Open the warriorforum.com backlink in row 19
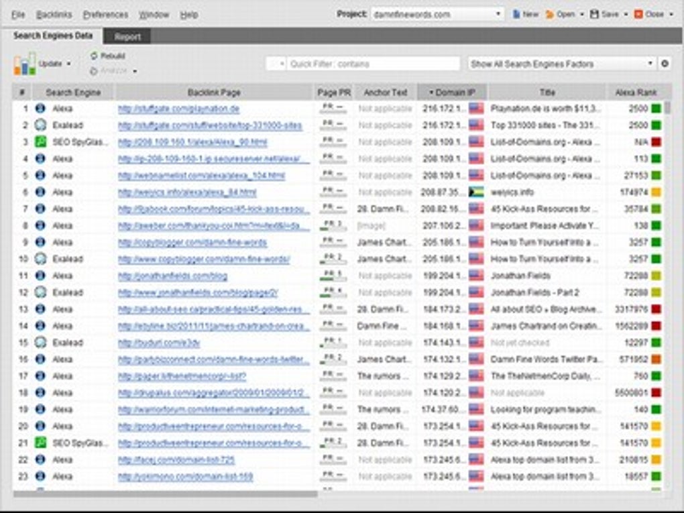684x513 pixels. [x=214, y=409]
